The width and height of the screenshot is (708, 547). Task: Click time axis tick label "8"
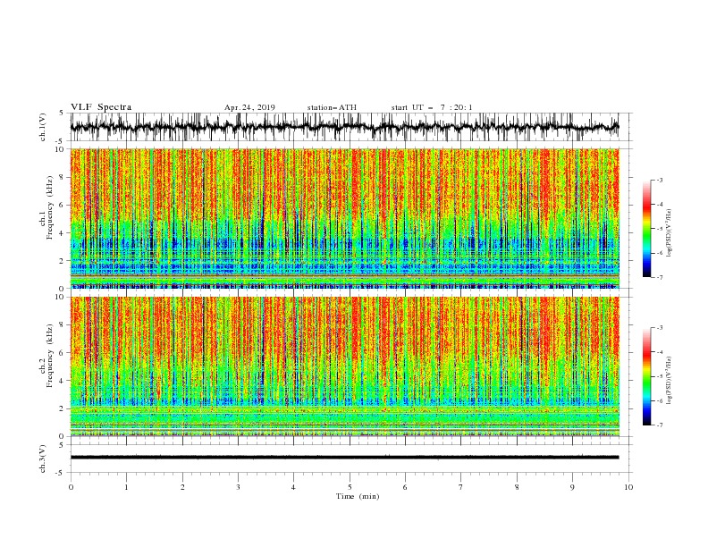tap(517, 487)
